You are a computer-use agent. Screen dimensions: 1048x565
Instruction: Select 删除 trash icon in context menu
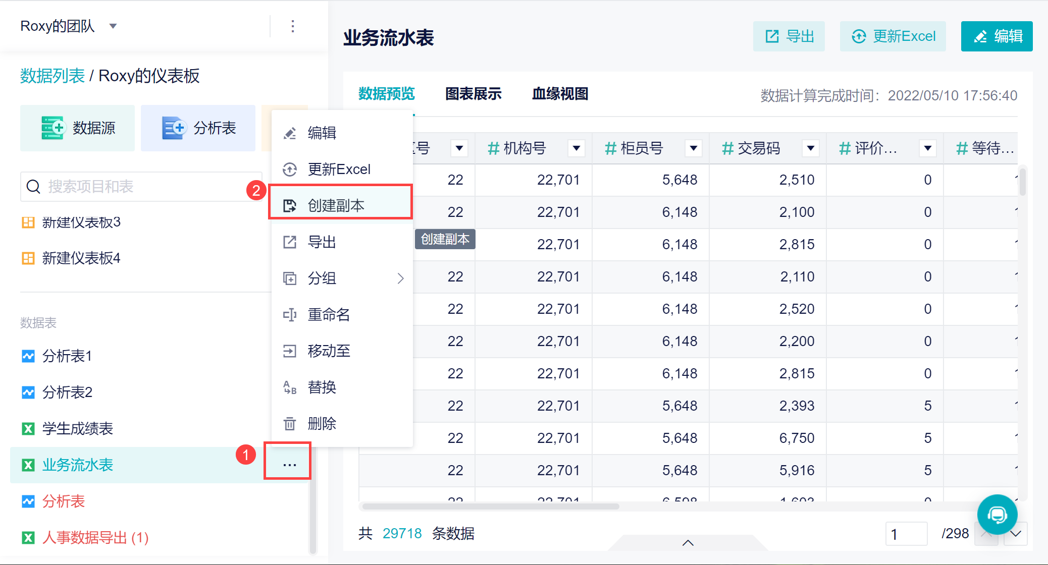[290, 424]
